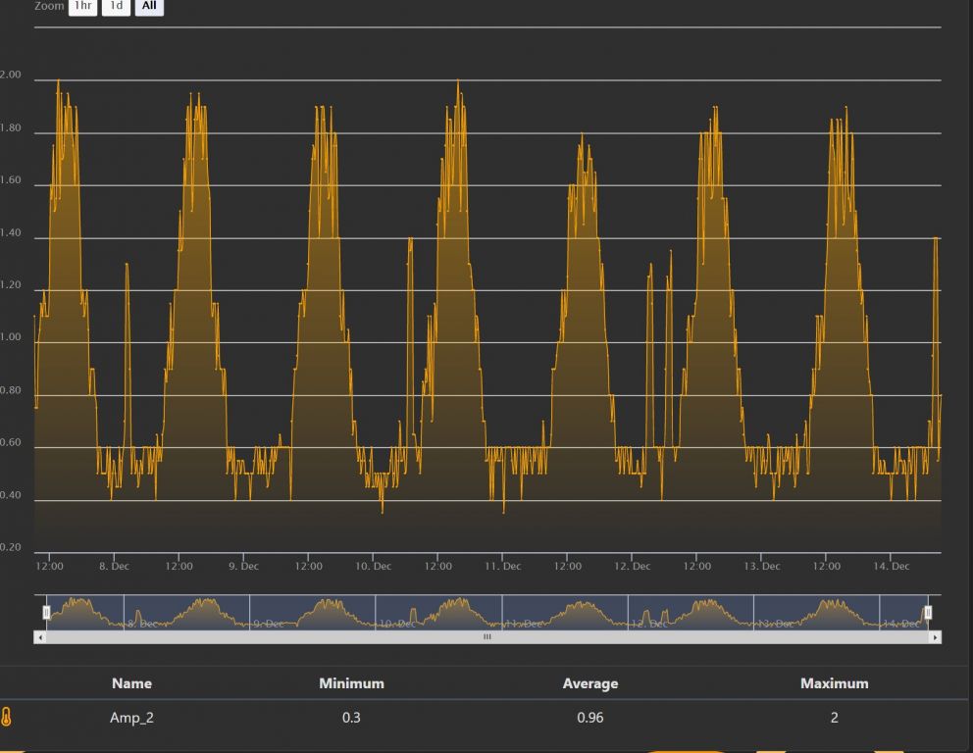Click the scrollbar's left arrow

[x=40, y=637]
